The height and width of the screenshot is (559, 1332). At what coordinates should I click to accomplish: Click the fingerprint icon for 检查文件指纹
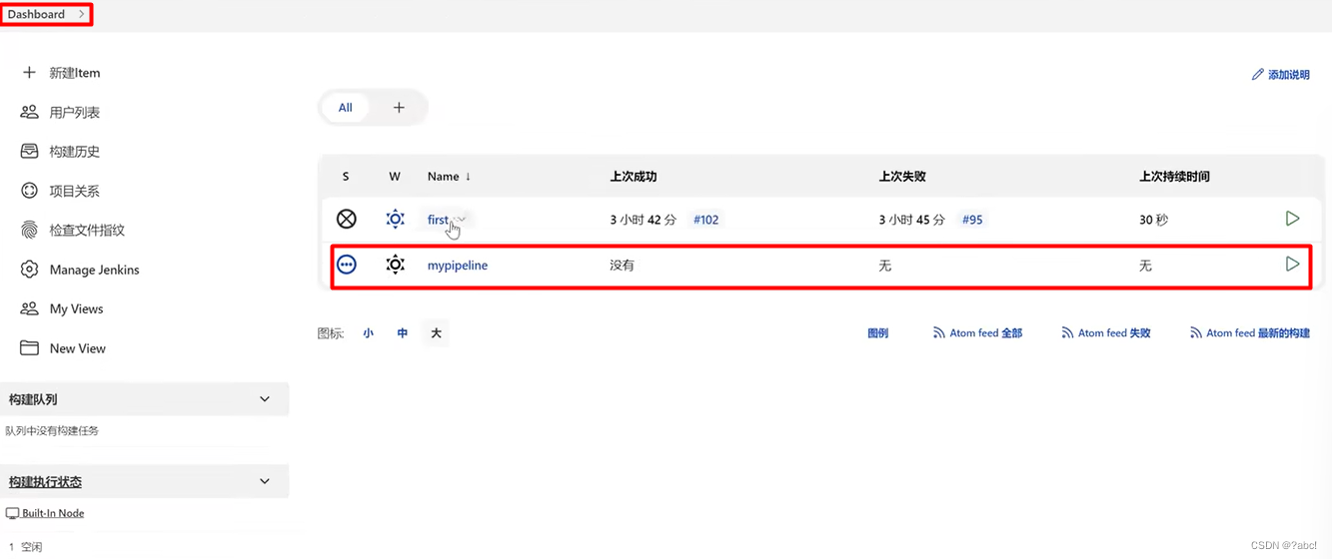coord(29,230)
